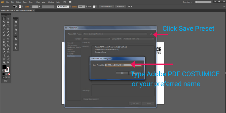Open the Window menu

click(51, 2)
